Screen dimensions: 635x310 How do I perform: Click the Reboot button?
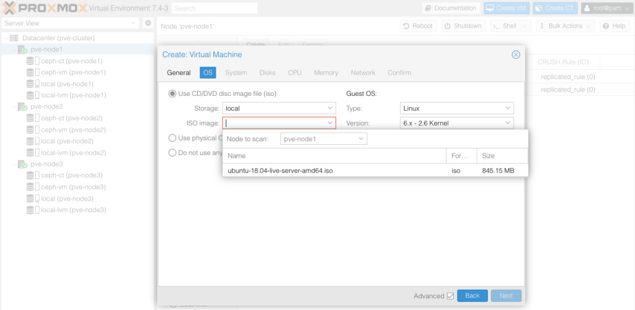coord(419,26)
